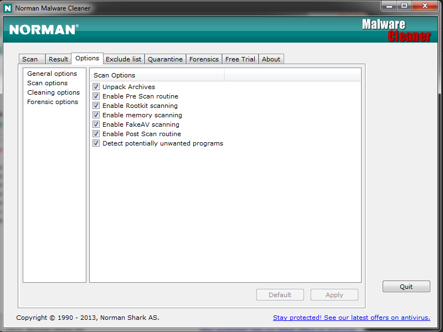Show the About tab

click(x=271, y=59)
